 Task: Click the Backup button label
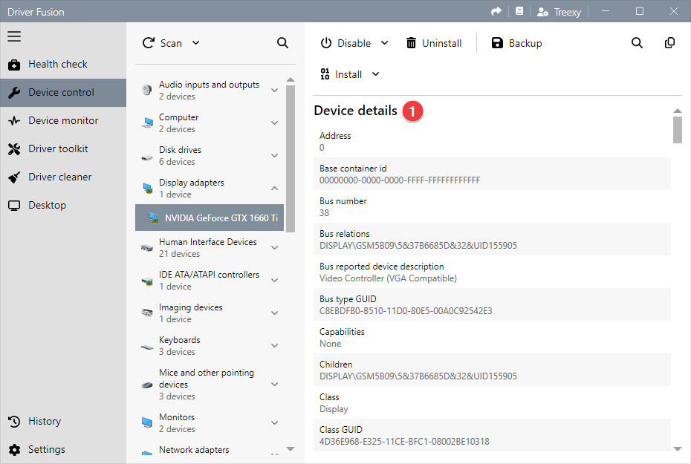click(525, 43)
